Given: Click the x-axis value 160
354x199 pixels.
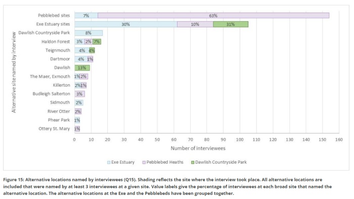Looking at the screenshot, I should [339, 140].
